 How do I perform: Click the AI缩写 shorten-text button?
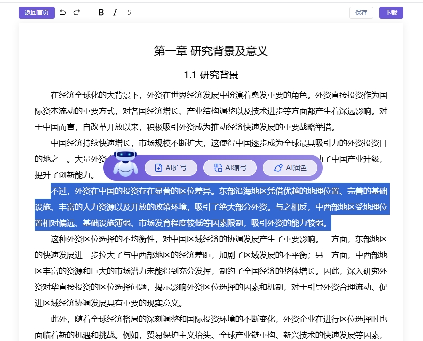(230, 168)
